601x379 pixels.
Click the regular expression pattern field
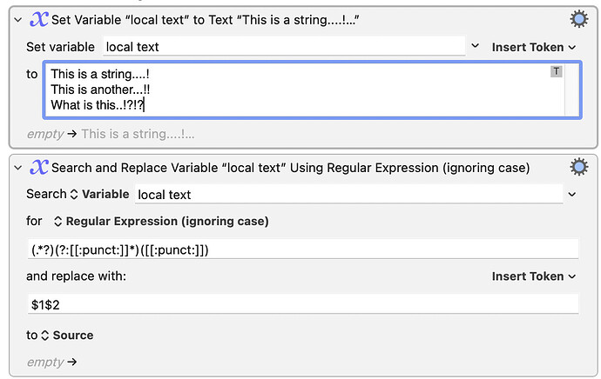coord(303,249)
